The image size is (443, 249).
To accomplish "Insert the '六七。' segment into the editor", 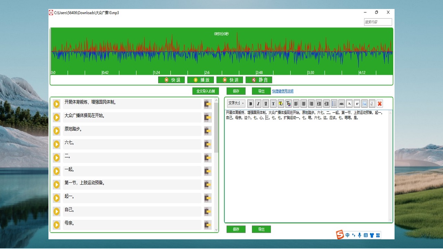I will 207,144.
